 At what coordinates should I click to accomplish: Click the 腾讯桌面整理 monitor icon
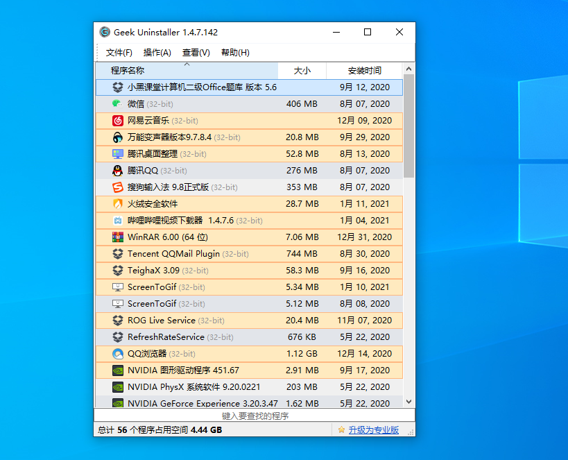pyautogui.click(x=118, y=154)
